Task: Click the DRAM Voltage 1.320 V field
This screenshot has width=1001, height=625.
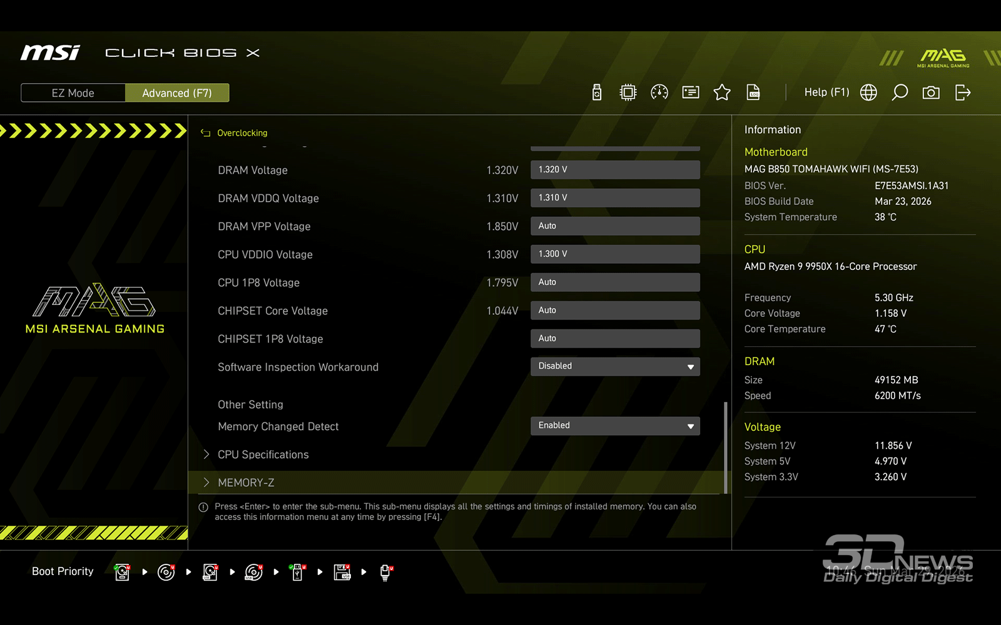Action: coord(615,169)
